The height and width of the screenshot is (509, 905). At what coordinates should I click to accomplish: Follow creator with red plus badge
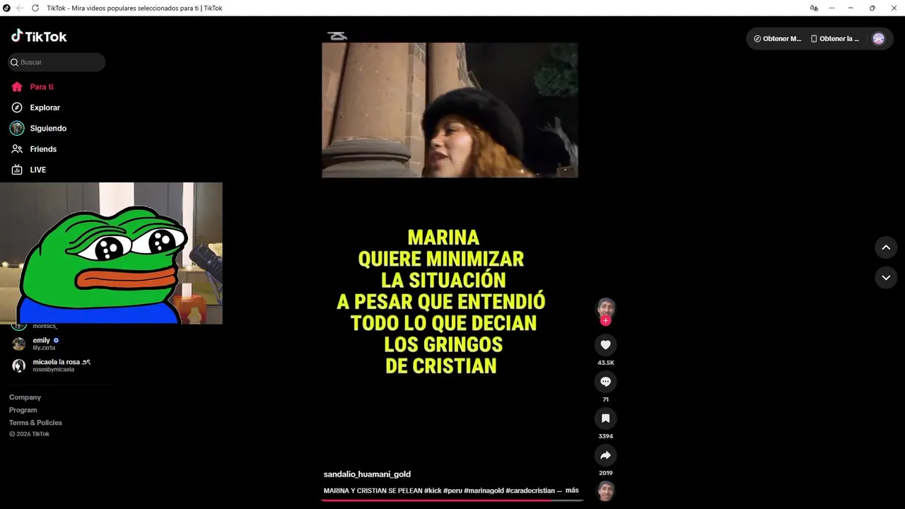pos(605,321)
